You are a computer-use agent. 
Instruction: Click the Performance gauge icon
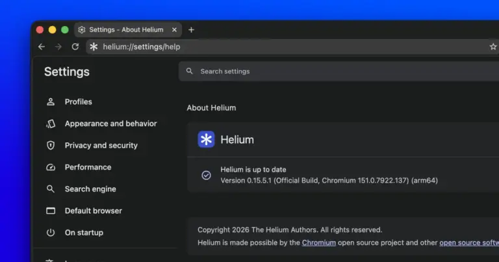[51, 168]
